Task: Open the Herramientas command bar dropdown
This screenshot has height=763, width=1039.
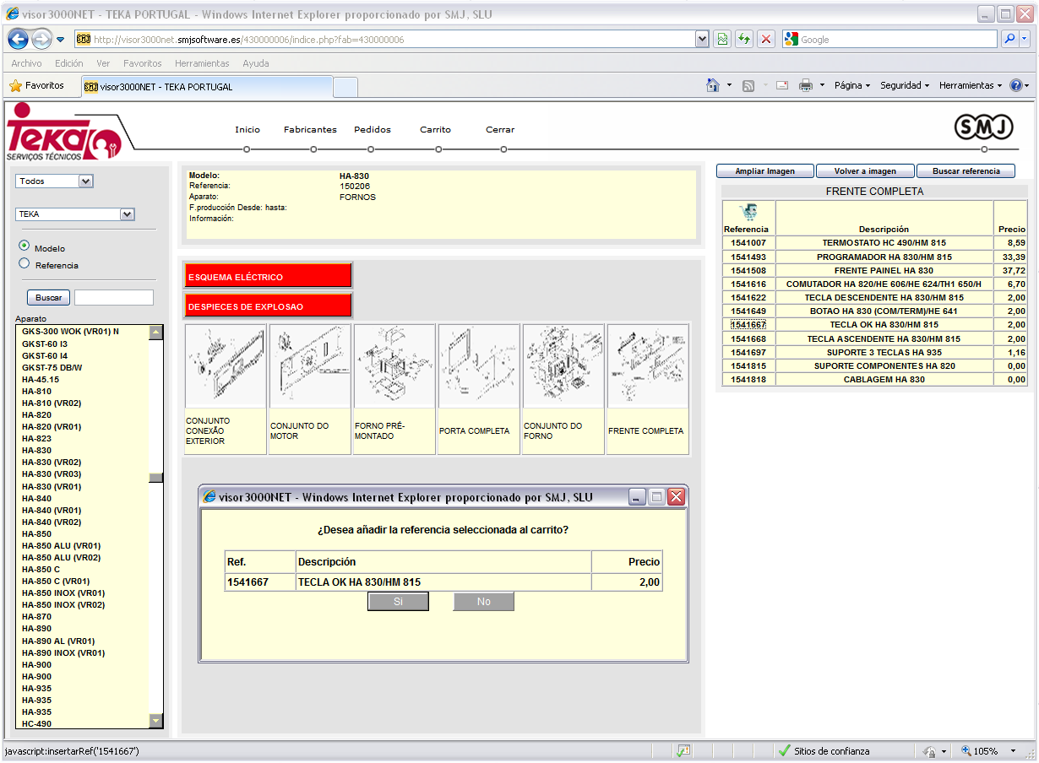Action: [x=971, y=85]
